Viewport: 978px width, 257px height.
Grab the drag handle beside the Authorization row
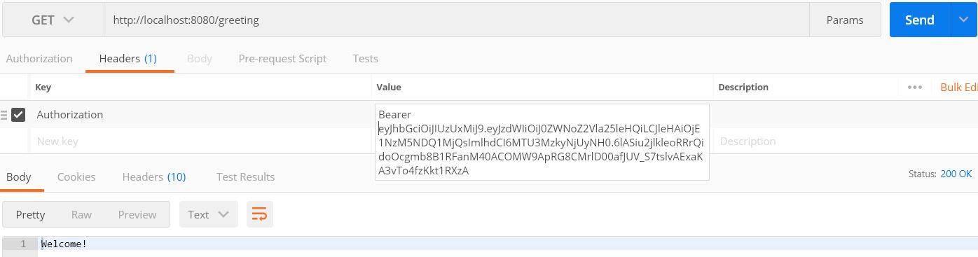coord(4,115)
